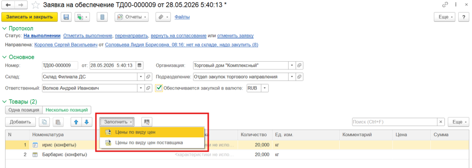Click Отметить выполнение link
472x168 pixels.
click(88, 36)
